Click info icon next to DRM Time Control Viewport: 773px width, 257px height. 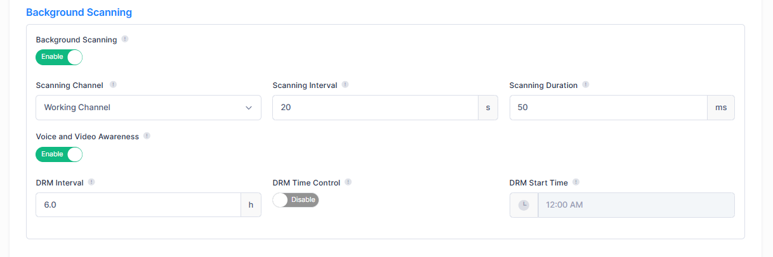(348, 182)
